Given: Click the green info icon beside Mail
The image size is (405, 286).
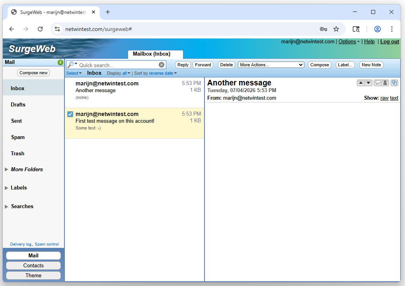Looking at the screenshot, I should (x=60, y=62).
